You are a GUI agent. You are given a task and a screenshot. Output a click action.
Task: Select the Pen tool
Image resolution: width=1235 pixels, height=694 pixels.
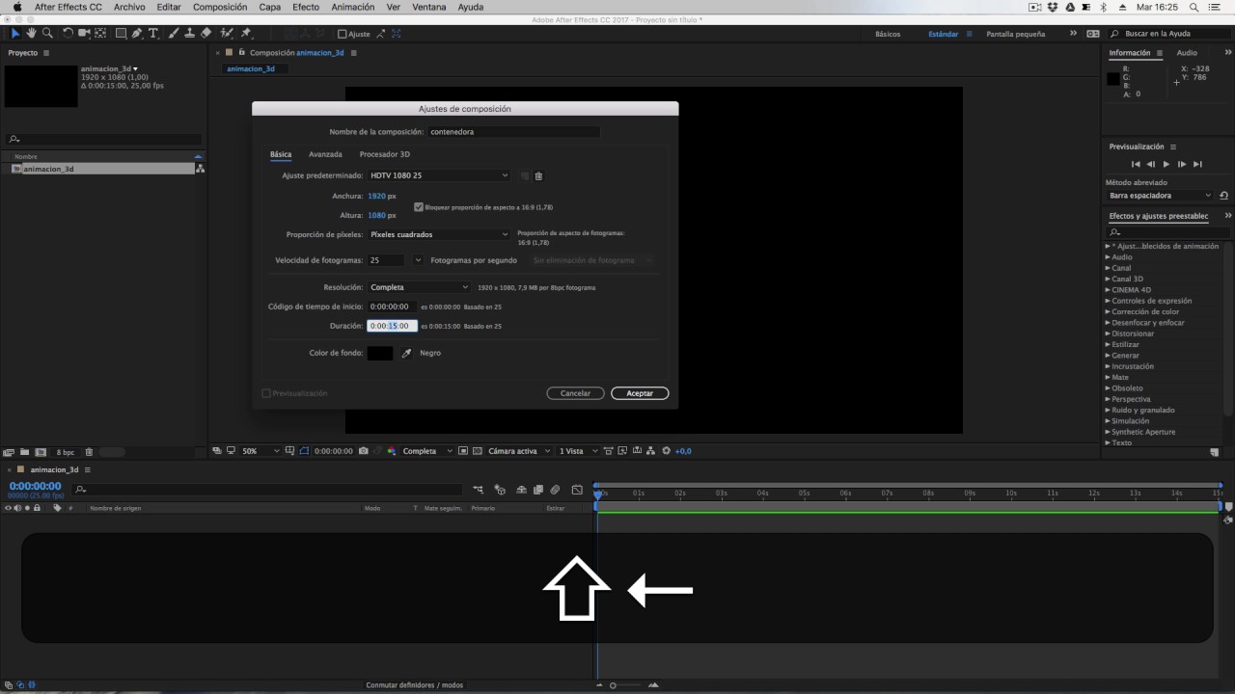pos(137,34)
